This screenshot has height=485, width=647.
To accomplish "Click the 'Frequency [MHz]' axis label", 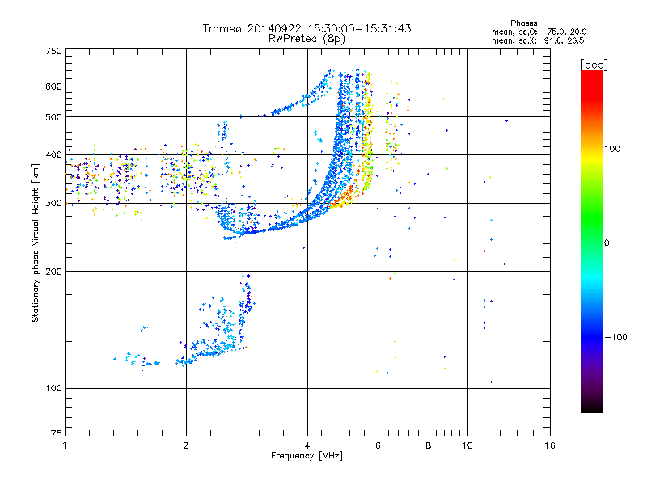I will [307, 456].
